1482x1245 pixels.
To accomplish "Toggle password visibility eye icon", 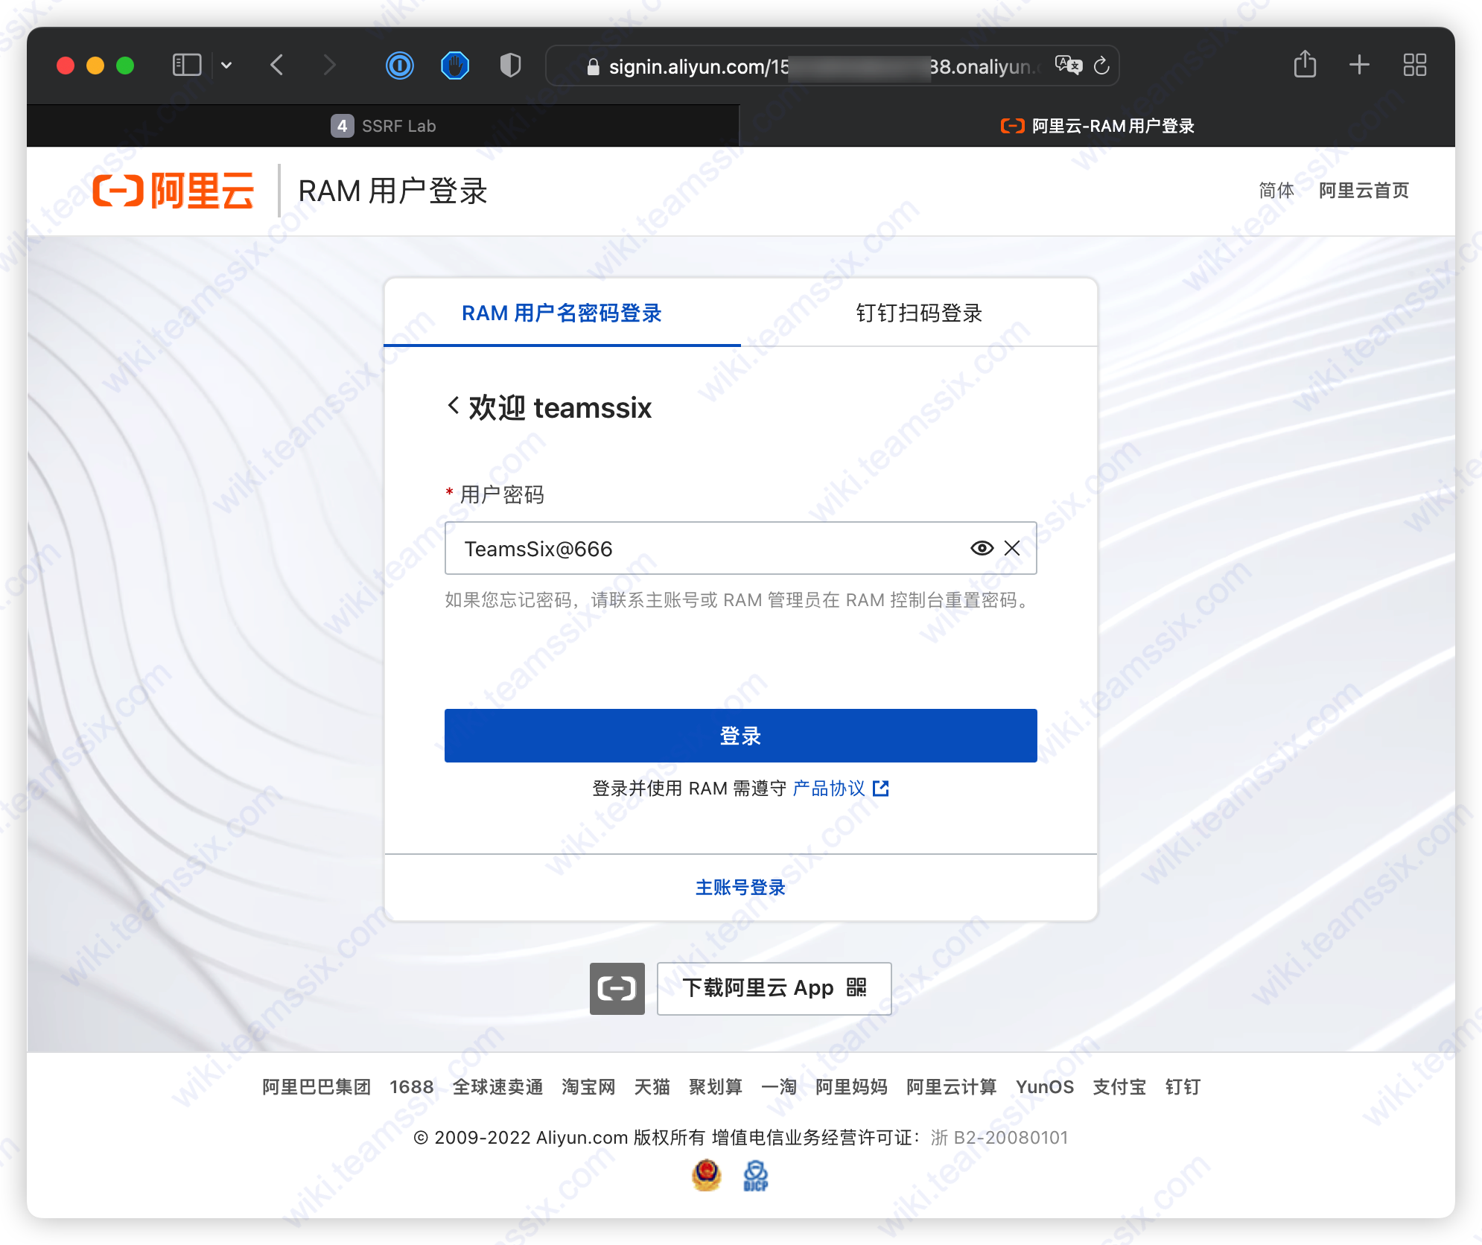I will tap(982, 548).
